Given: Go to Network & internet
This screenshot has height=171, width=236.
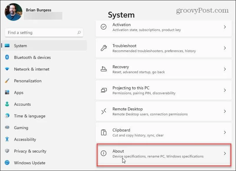Looking at the screenshot, I should 44,69.
